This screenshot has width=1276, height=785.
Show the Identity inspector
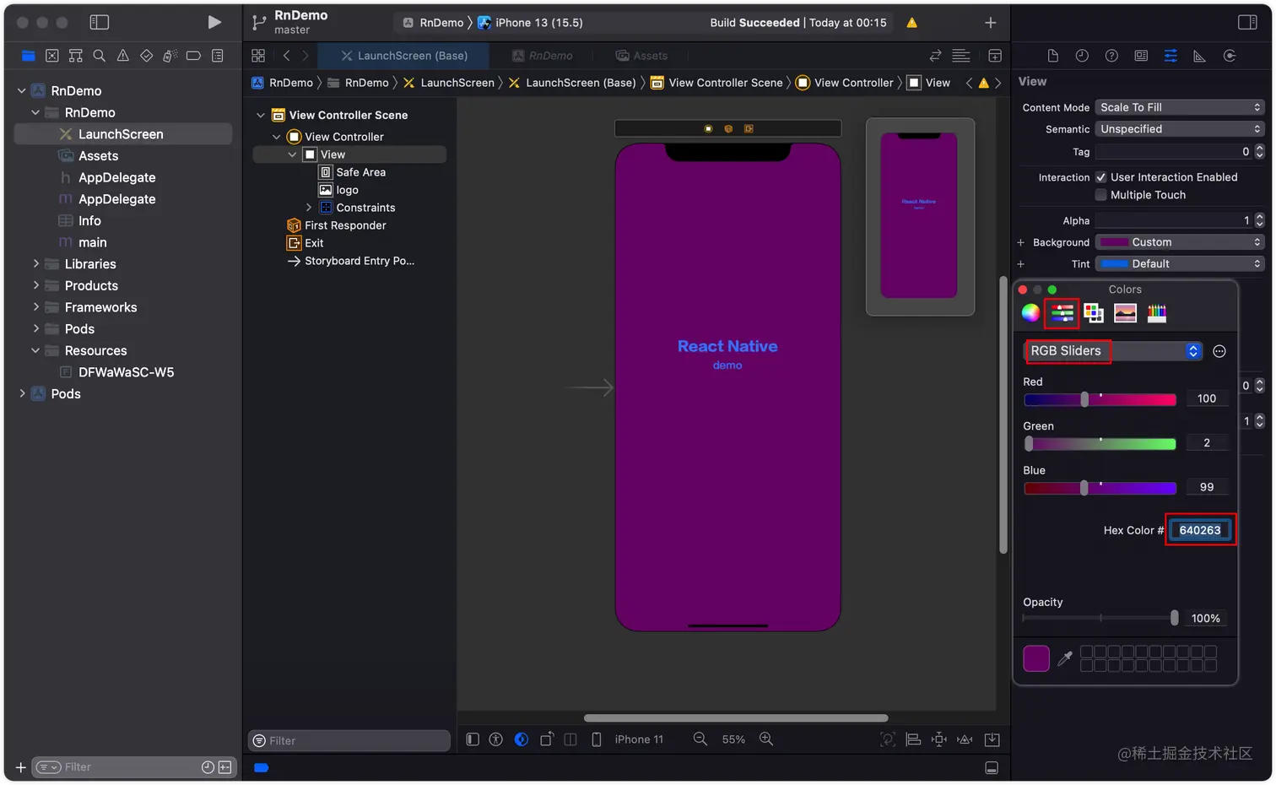pyautogui.click(x=1141, y=56)
